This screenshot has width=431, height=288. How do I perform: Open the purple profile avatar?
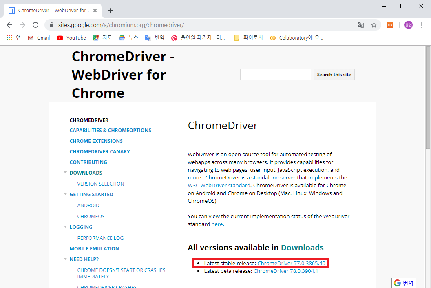(409, 25)
